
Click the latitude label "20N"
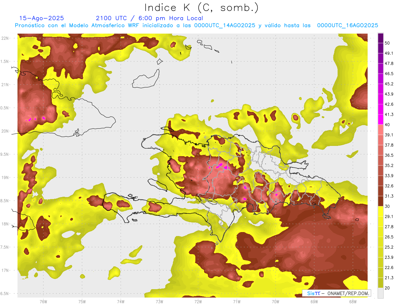[5, 131]
